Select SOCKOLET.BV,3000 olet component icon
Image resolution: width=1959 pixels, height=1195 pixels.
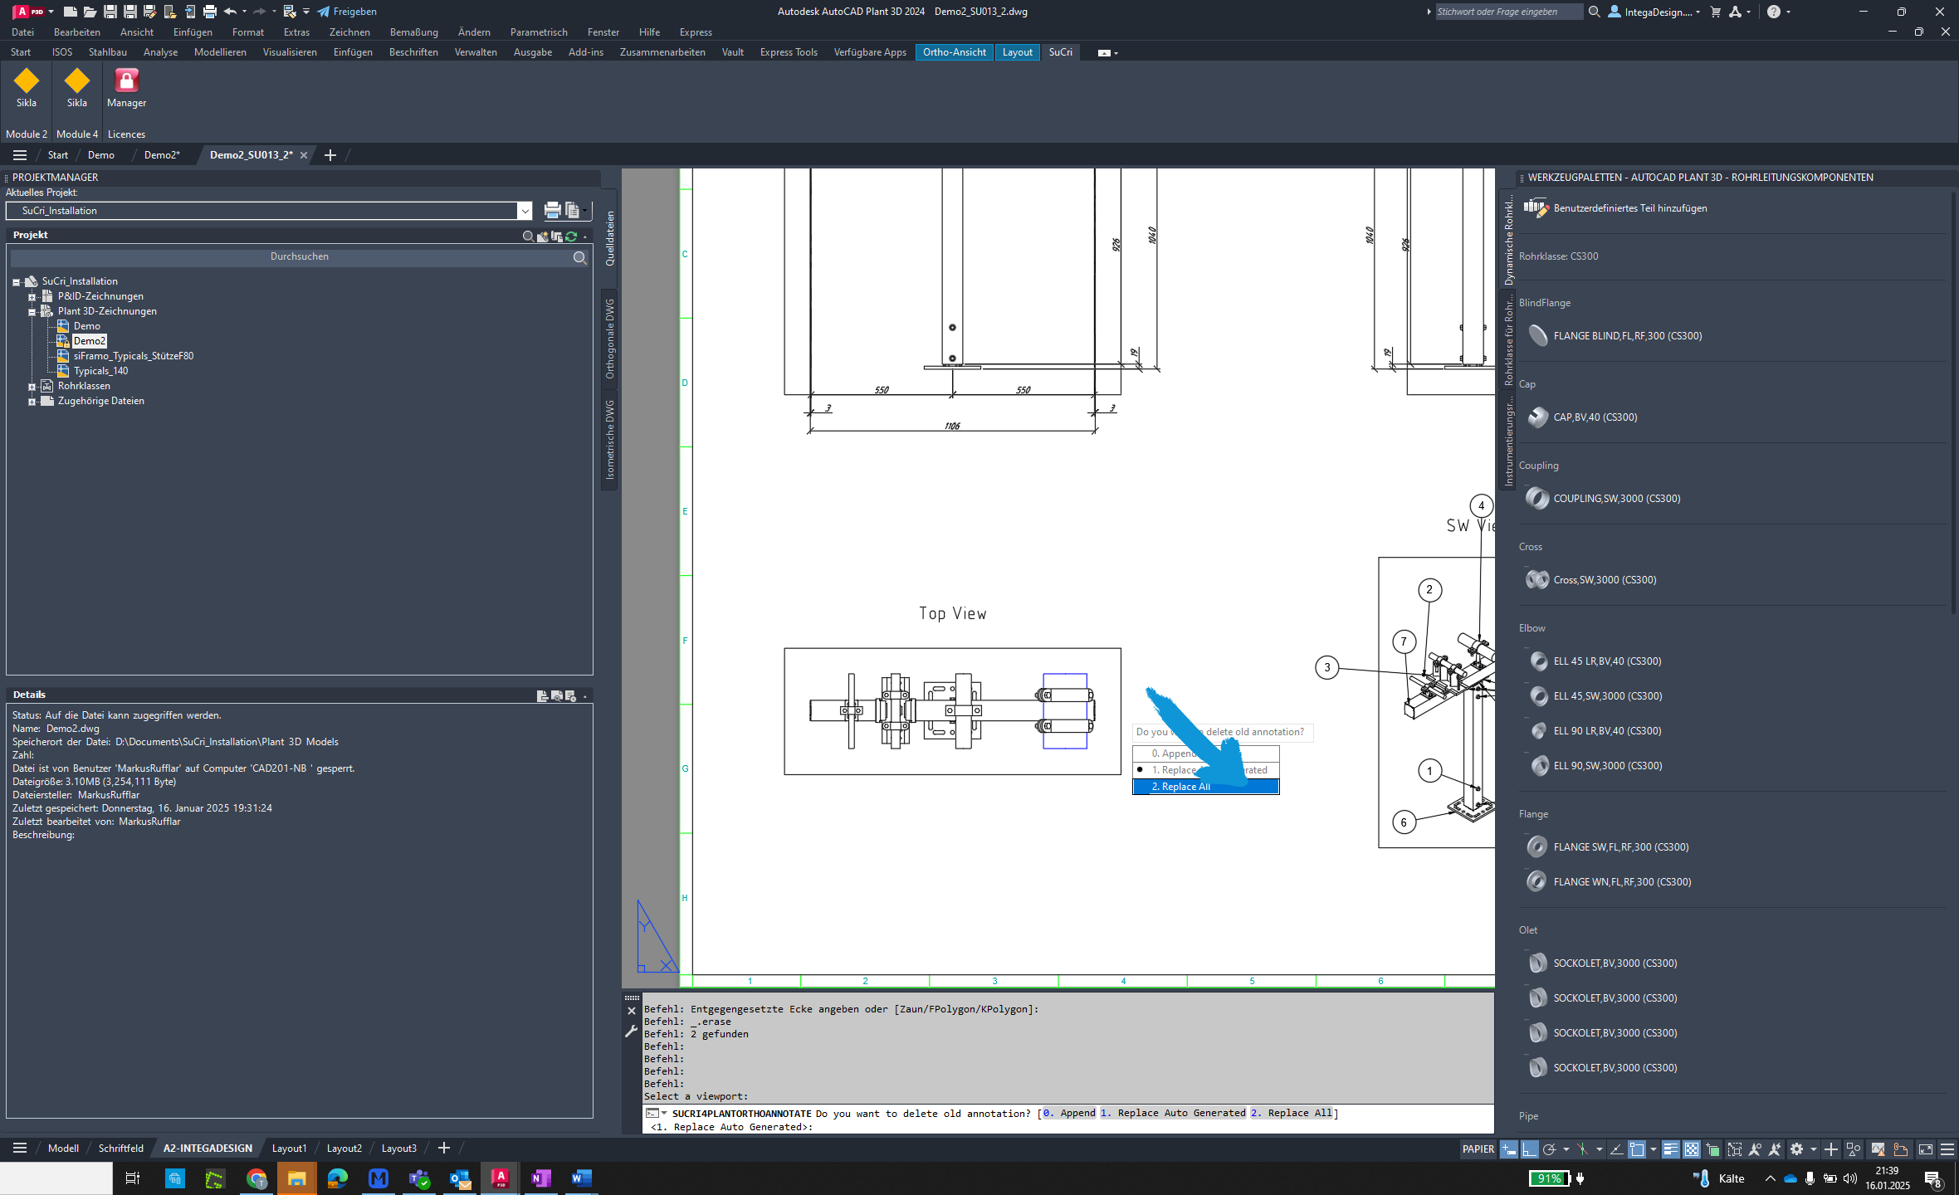click(1536, 963)
